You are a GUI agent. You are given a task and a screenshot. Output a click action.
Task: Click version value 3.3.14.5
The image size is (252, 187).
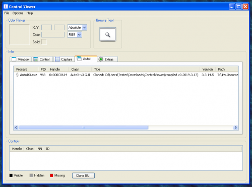tap(208, 75)
